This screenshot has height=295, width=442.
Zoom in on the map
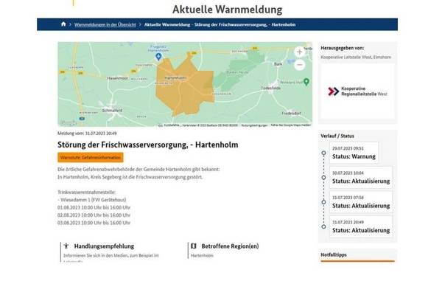[299, 52]
